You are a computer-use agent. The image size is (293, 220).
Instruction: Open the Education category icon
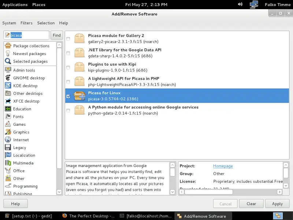tap(8, 109)
